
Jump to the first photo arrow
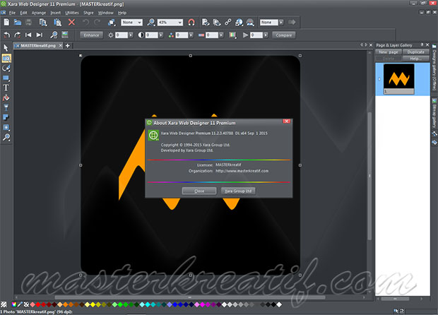pos(28,35)
